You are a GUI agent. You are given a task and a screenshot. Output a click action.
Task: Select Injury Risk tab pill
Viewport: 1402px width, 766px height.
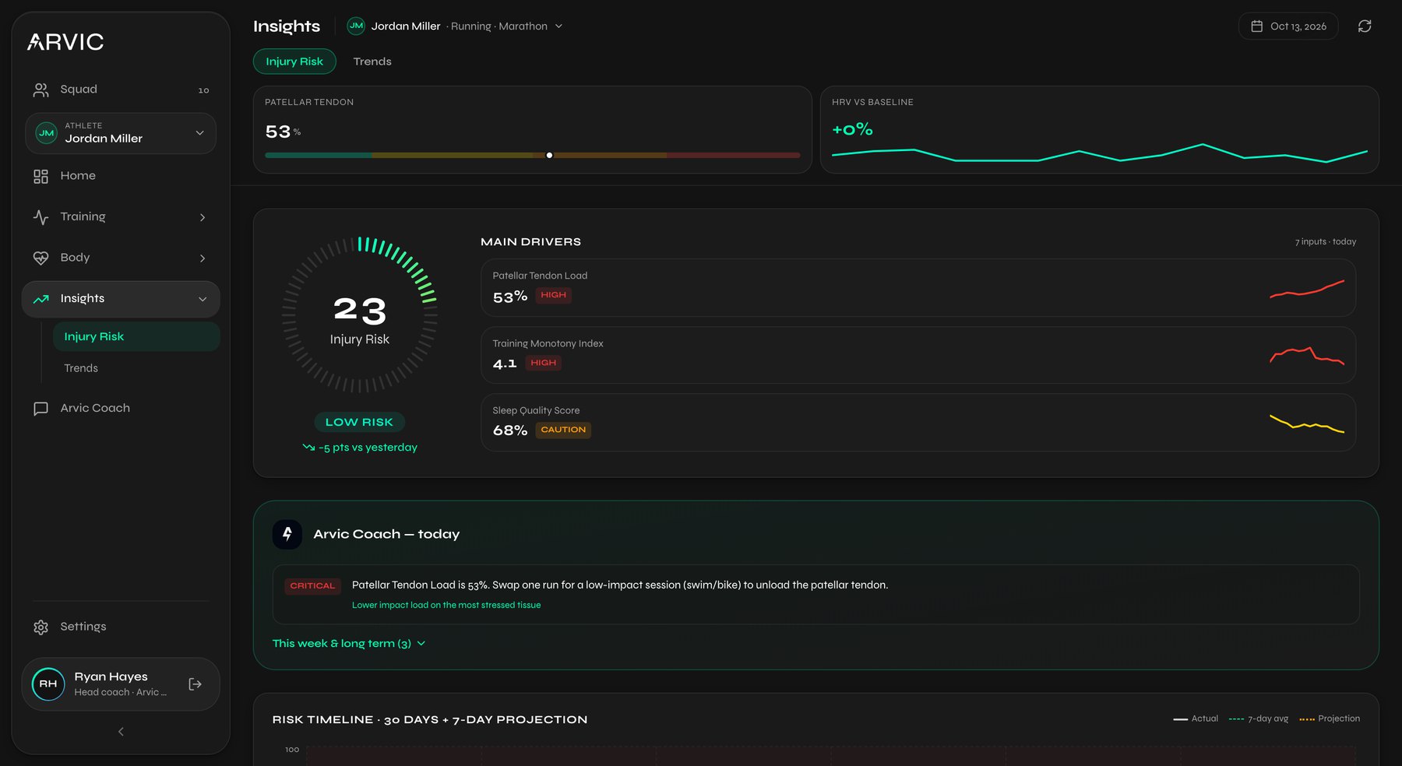(x=294, y=61)
